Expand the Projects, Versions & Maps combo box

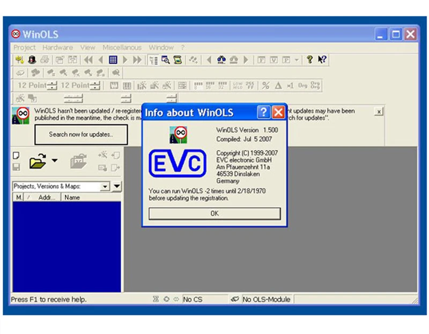point(105,186)
